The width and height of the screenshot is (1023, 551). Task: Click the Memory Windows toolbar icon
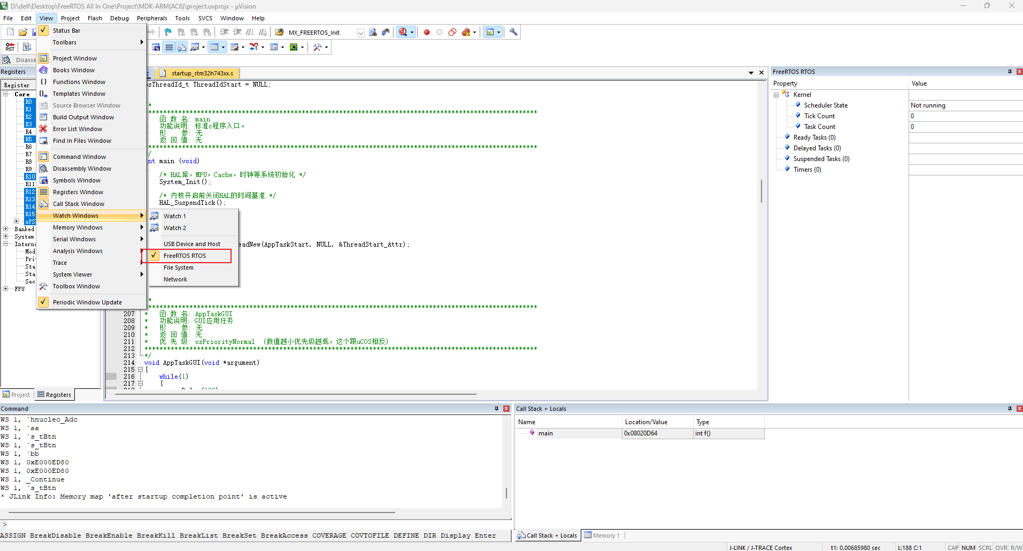pyautogui.click(x=214, y=47)
